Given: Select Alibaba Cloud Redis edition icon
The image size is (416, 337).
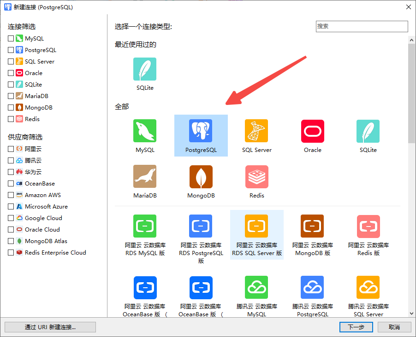Looking at the screenshot, I should (368, 226).
